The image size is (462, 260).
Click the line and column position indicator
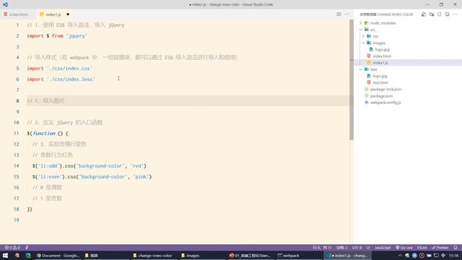(x=323, y=248)
